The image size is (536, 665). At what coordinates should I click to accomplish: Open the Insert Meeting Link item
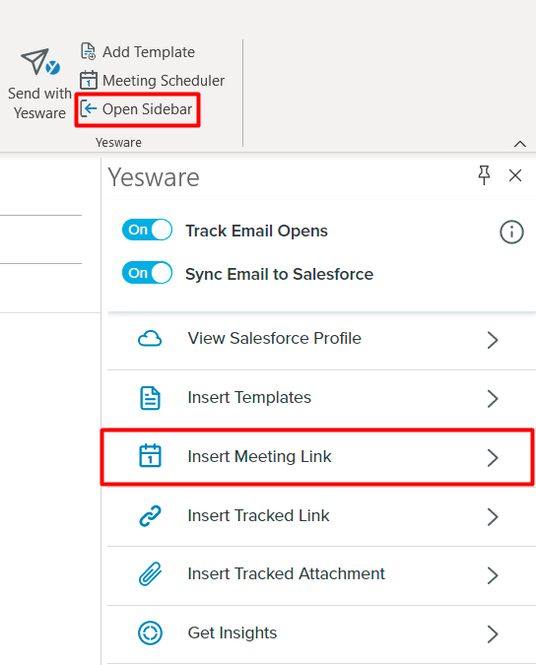tap(317, 457)
